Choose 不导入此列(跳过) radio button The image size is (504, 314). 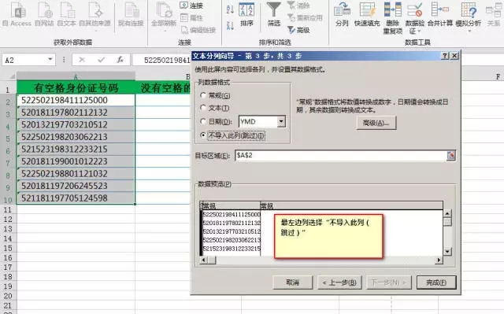[x=203, y=135]
